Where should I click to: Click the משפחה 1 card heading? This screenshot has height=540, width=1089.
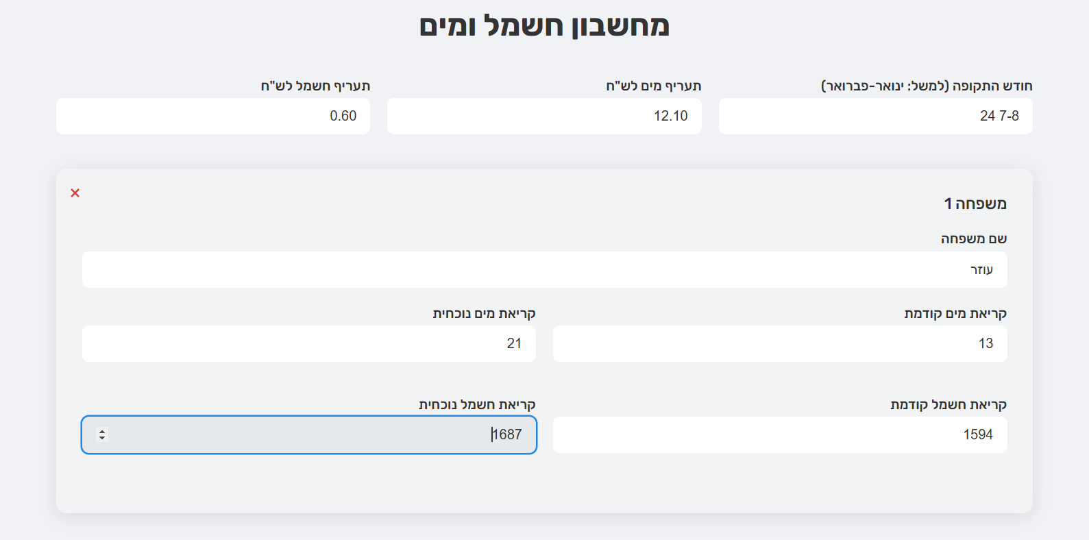pyautogui.click(x=975, y=204)
